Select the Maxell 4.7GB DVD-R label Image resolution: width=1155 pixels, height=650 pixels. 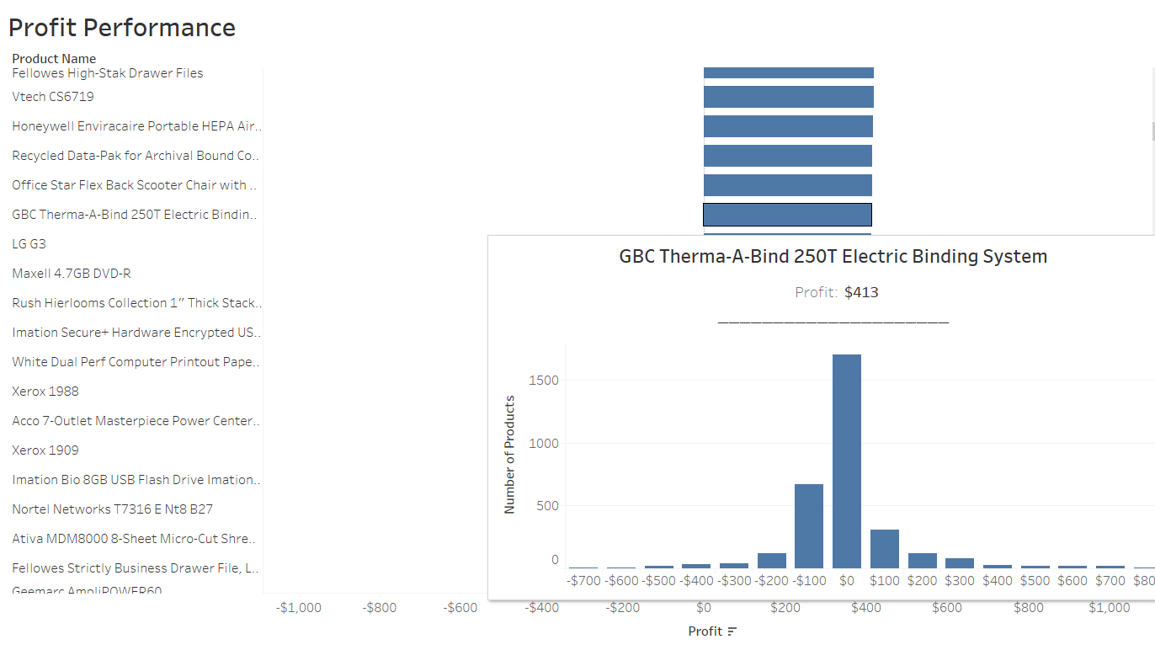[72, 274]
